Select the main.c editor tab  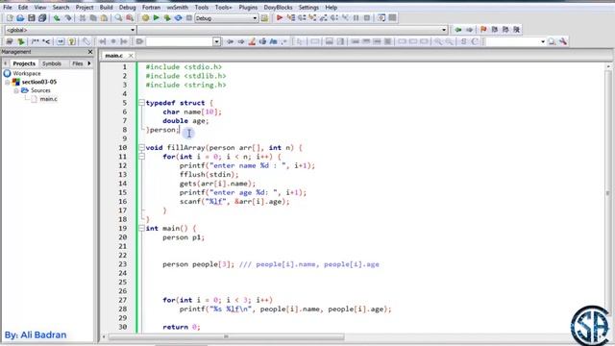point(113,56)
